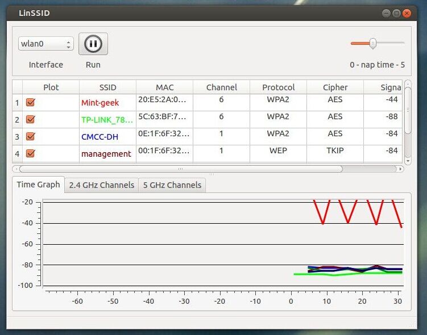This screenshot has width=427, height=335.
Task: Sort by the Plot column header
Action: [51, 87]
